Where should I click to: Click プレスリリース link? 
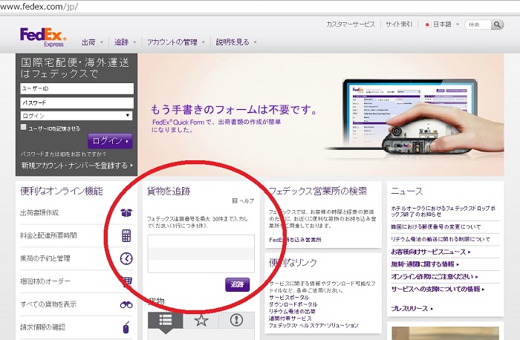[412, 309]
